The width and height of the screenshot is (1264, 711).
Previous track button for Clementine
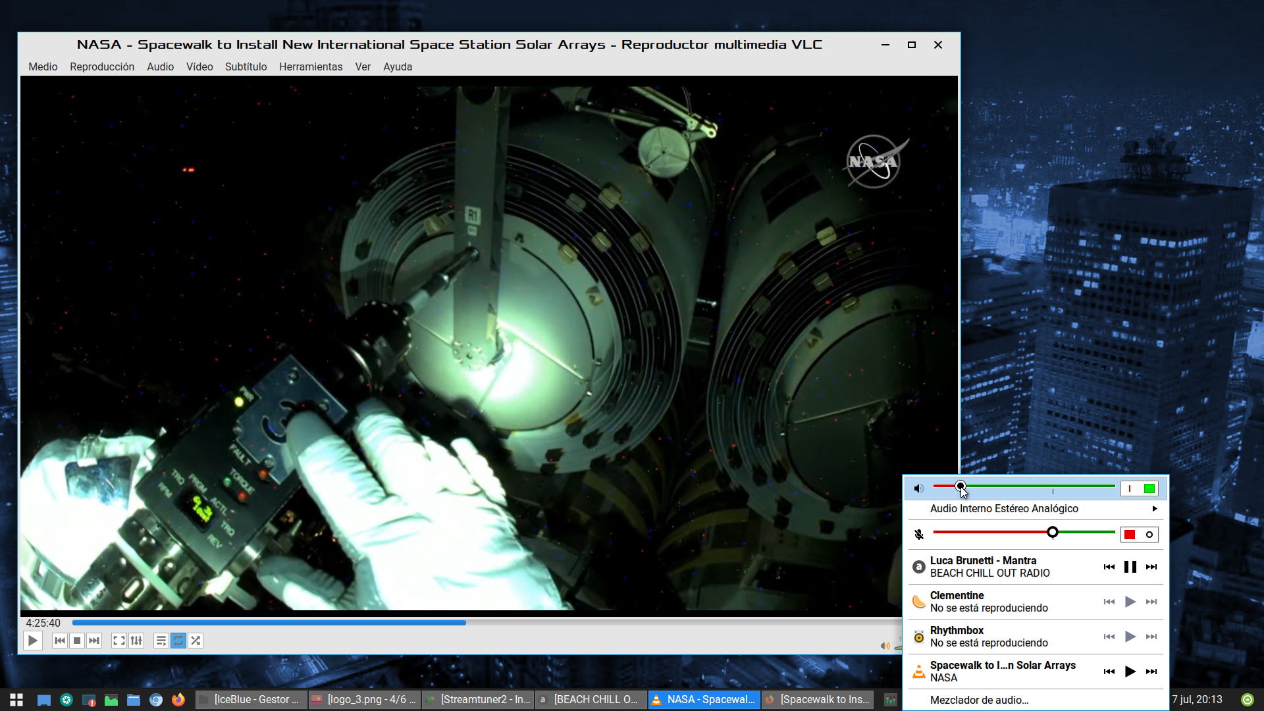tap(1109, 602)
